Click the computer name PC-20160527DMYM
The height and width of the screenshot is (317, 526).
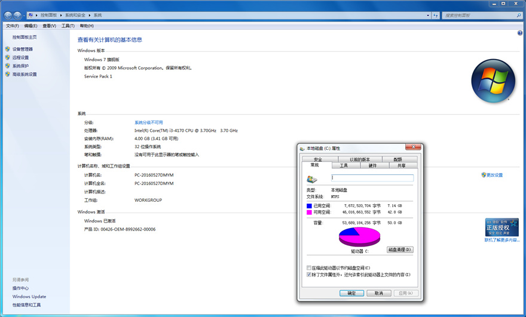click(x=154, y=175)
